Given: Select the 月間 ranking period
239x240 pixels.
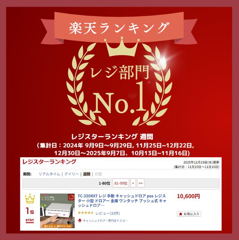Looking at the screenshot, I should [98, 174].
